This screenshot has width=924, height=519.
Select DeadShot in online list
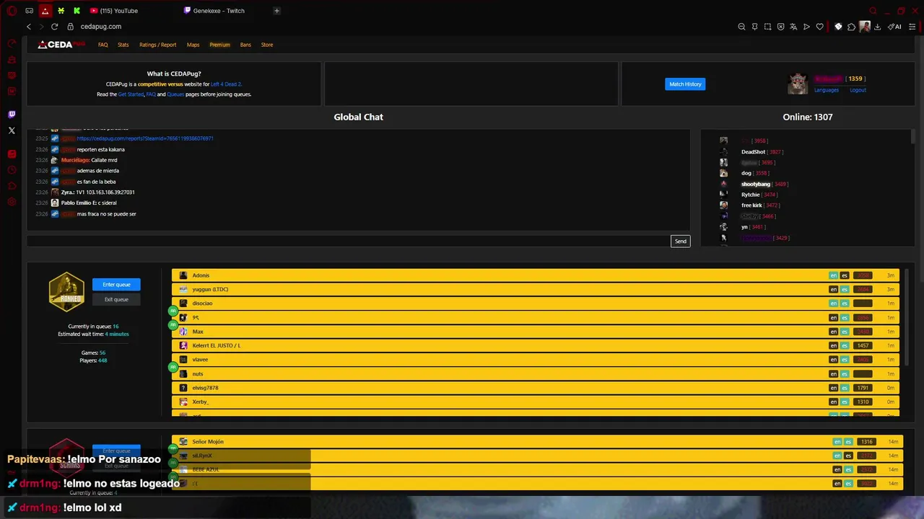[x=753, y=152]
